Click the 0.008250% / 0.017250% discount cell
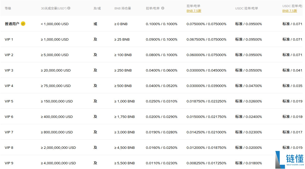Viewport: 305px width, 169px height. [206, 163]
